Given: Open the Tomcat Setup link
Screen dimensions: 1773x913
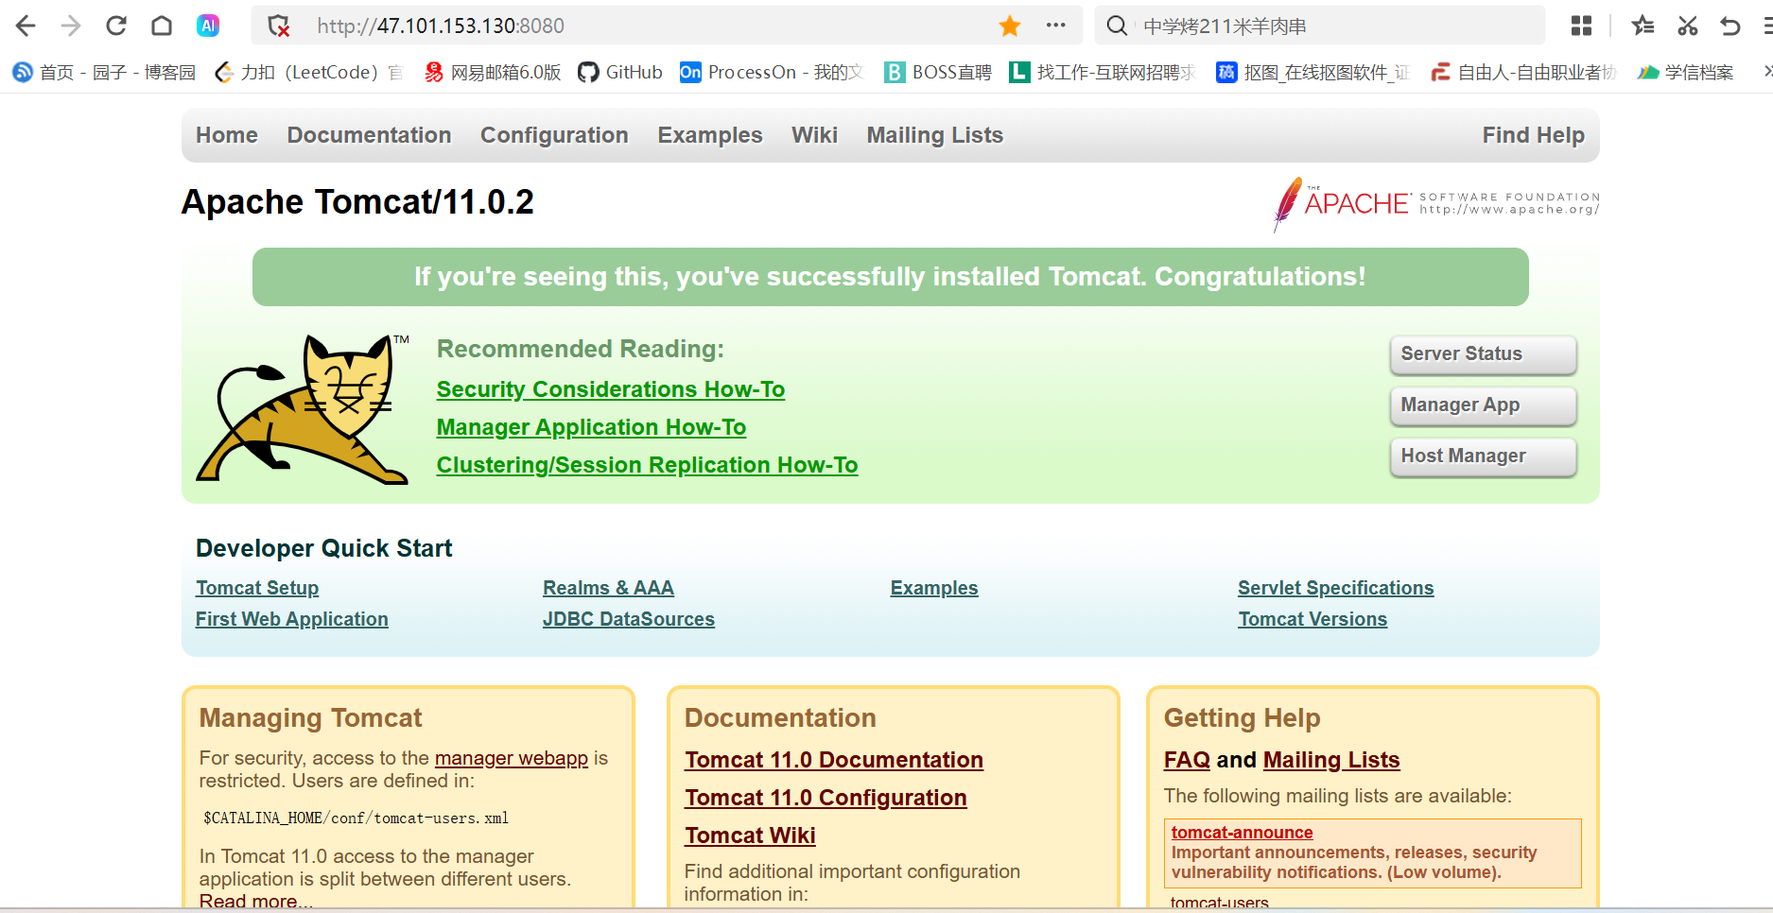Looking at the screenshot, I should (257, 588).
